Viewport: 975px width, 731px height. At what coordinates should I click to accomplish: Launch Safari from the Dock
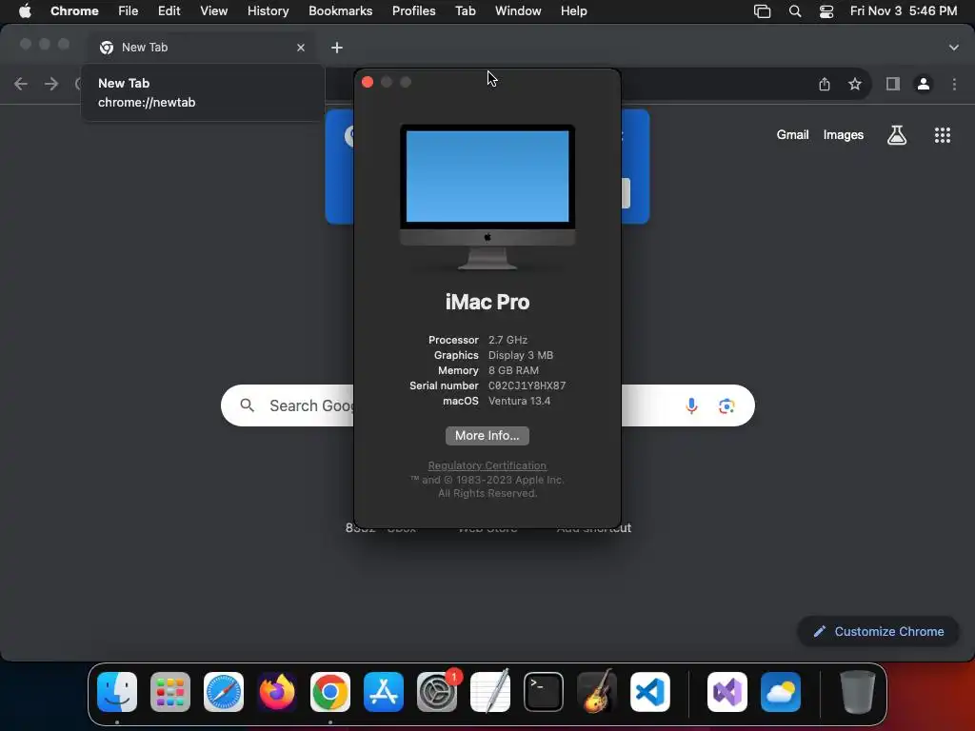pos(224,692)
